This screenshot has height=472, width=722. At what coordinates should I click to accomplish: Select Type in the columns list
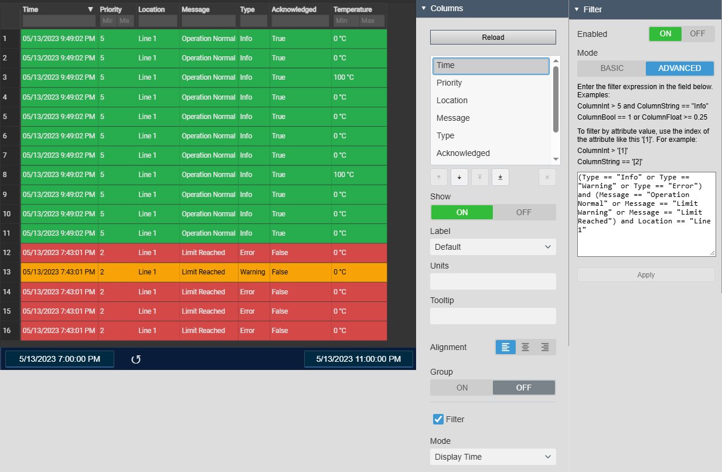(491, 135)
